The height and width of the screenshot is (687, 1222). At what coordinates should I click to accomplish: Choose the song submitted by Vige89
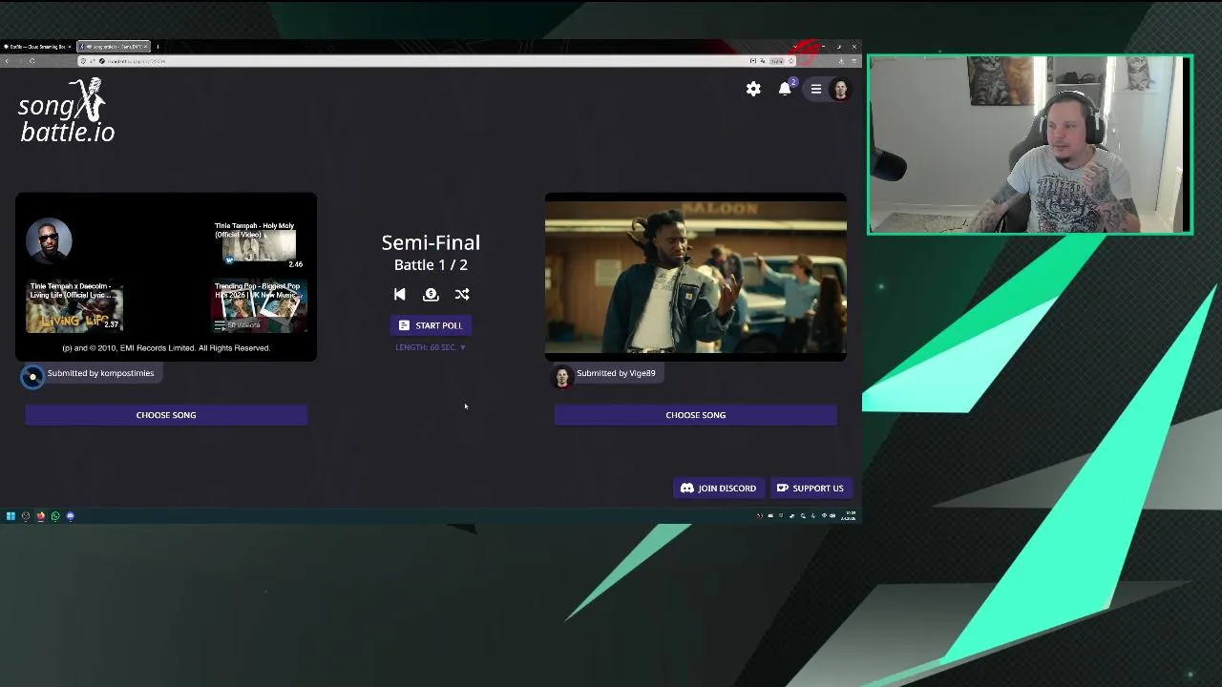(696, 415)
